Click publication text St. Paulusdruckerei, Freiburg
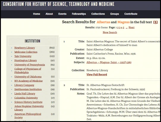The image size is (161, 122). (x=116, y=89)
